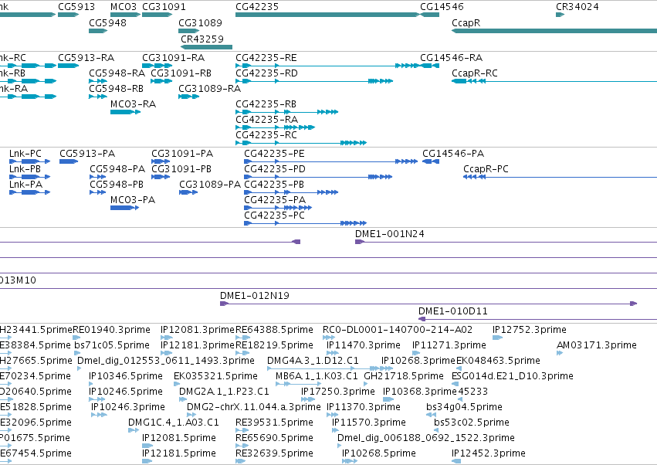This screenshot has height=465, width=657.
Task: Select the CR34024 gene label
Action: 577,7
